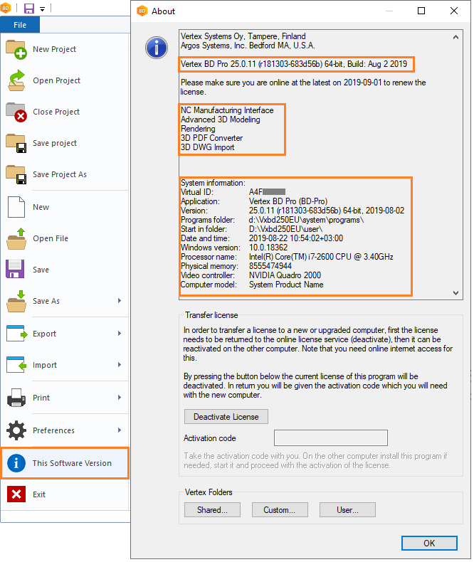Click the Start in folder D:\Vxbd250EU\user\ value
The width and height of the screenshot is (474, 562).
(x=286, y=229)
